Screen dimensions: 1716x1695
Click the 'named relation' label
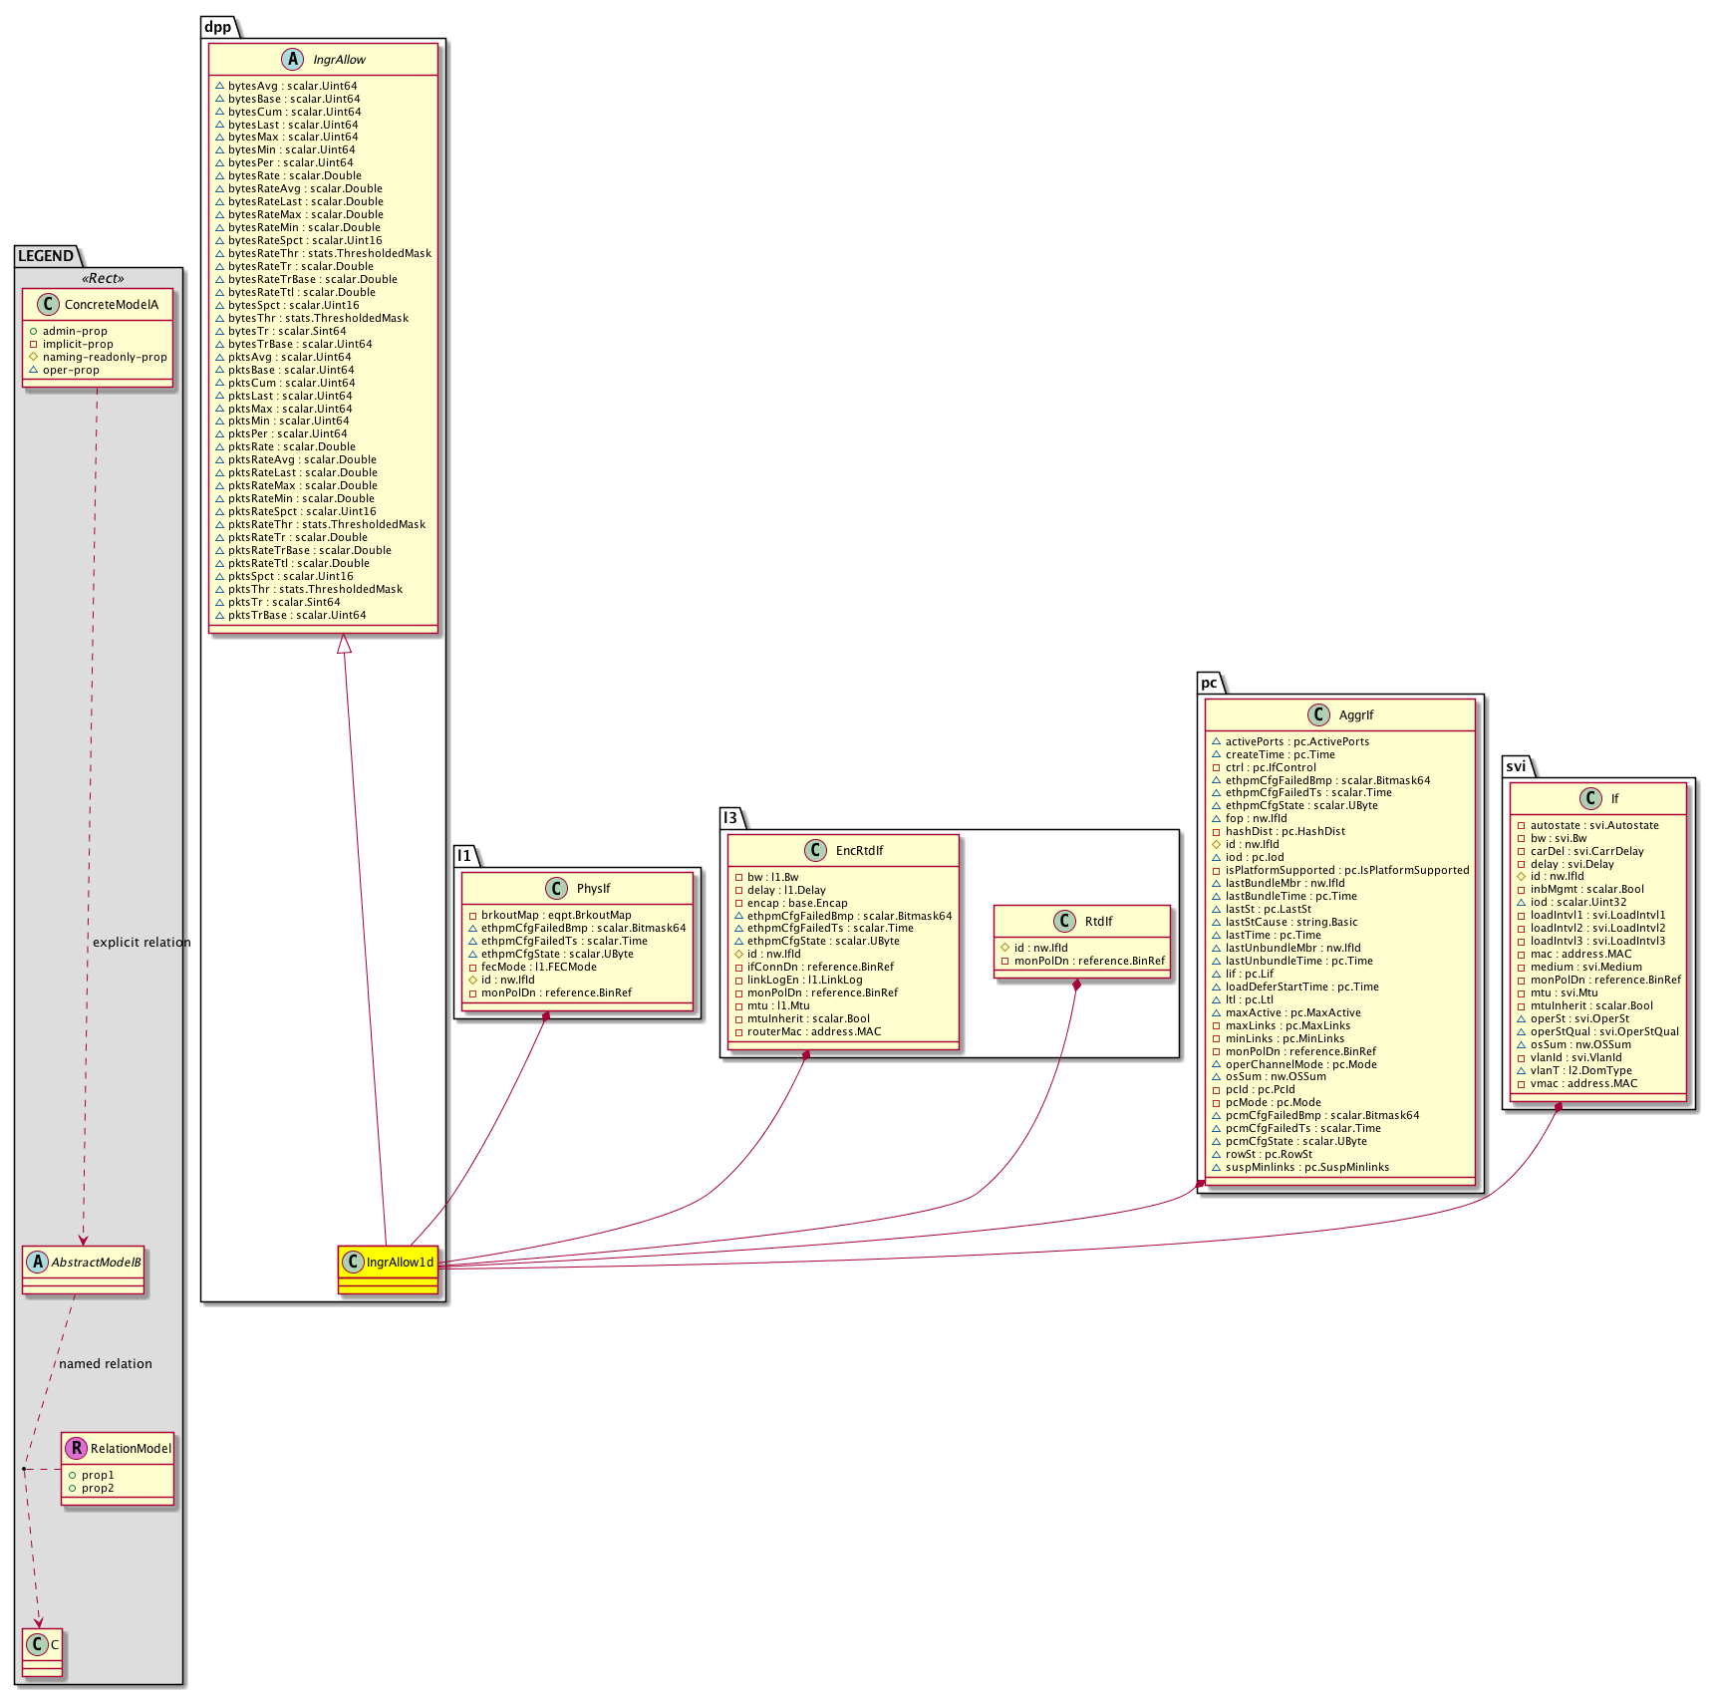[106, 1364]
